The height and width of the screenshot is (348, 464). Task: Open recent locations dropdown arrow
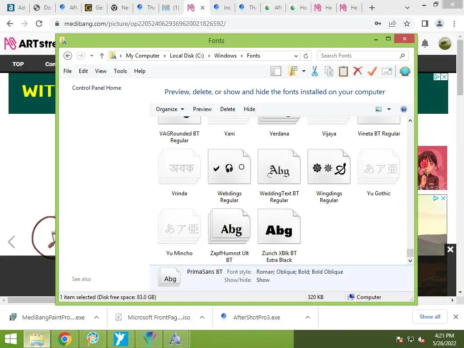coord(92,56)
